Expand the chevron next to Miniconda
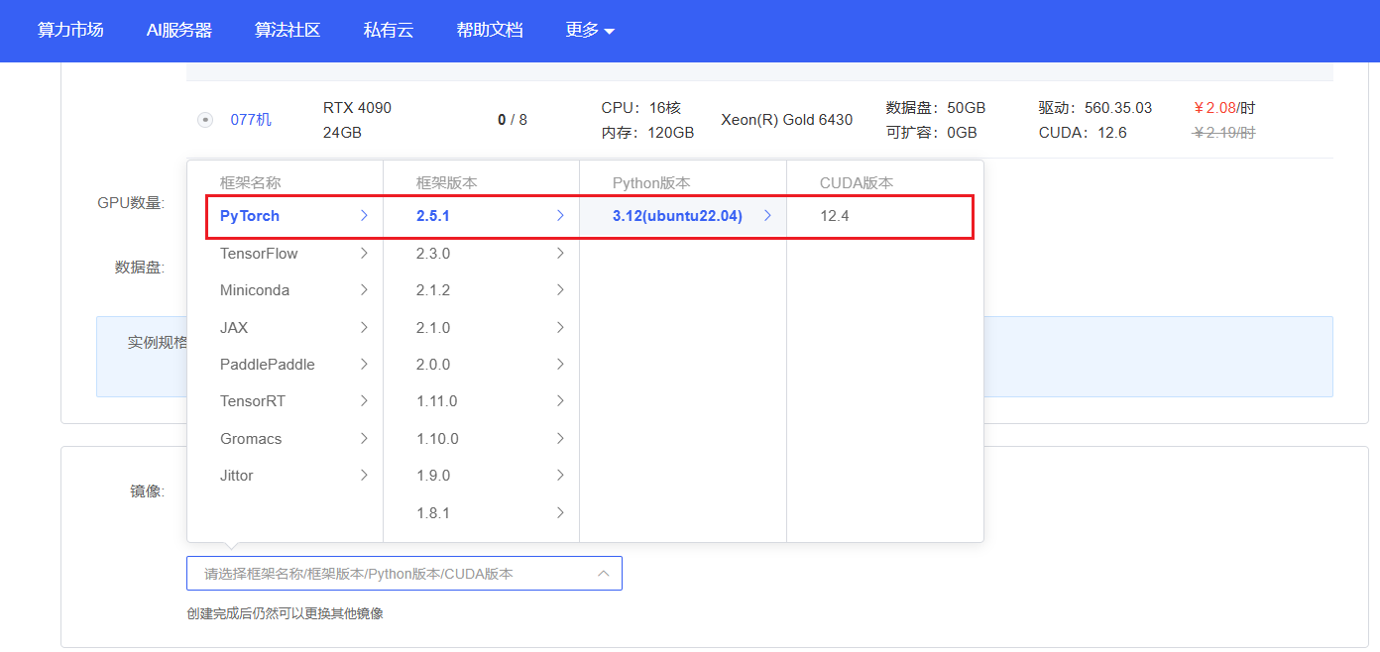The height and width of the screenshot is (652, 1380). (x=364, y=290)
